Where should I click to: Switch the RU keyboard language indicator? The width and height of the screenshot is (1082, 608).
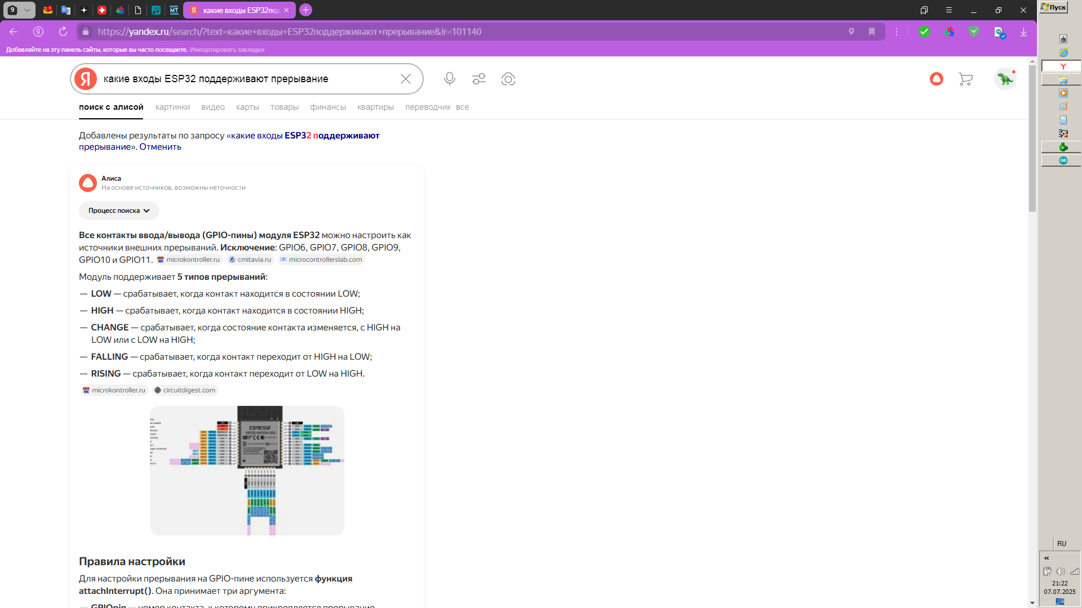[x=1062, y=544]
